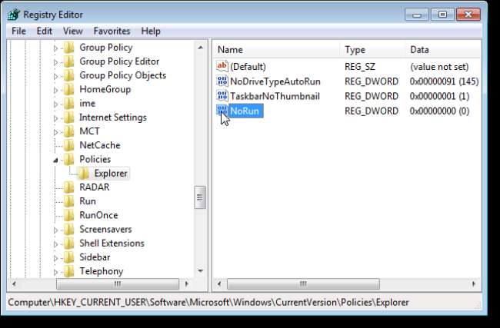Select the NoDriveTypeAutoRun value name
Image resolution: width=500 pixels, height=328 pixels.
[275, 81]
